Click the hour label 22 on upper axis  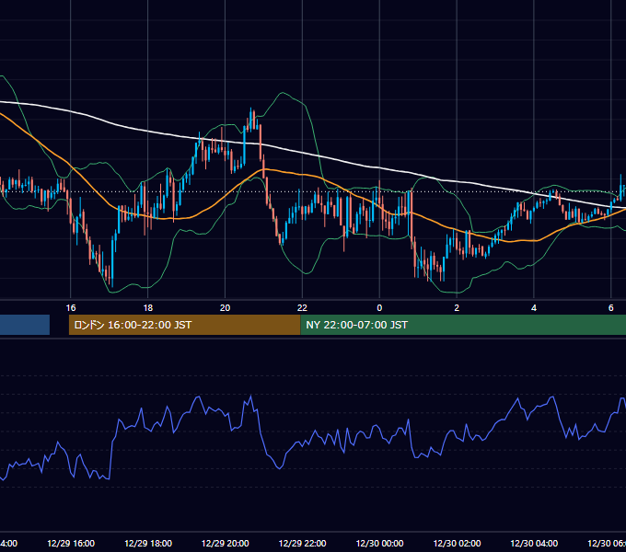pos(302,307)
